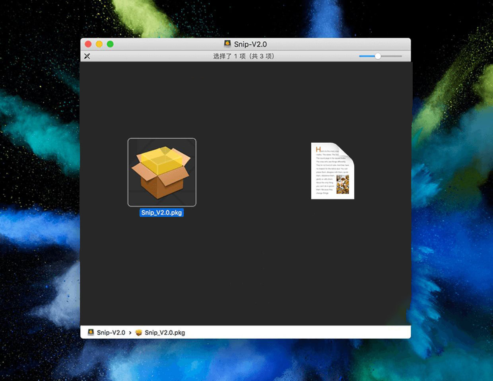Select Snip_V2.0.pkg in the bottom path bar
The height and width of the screenshot is (381, 493).
[x=160, y=333]
